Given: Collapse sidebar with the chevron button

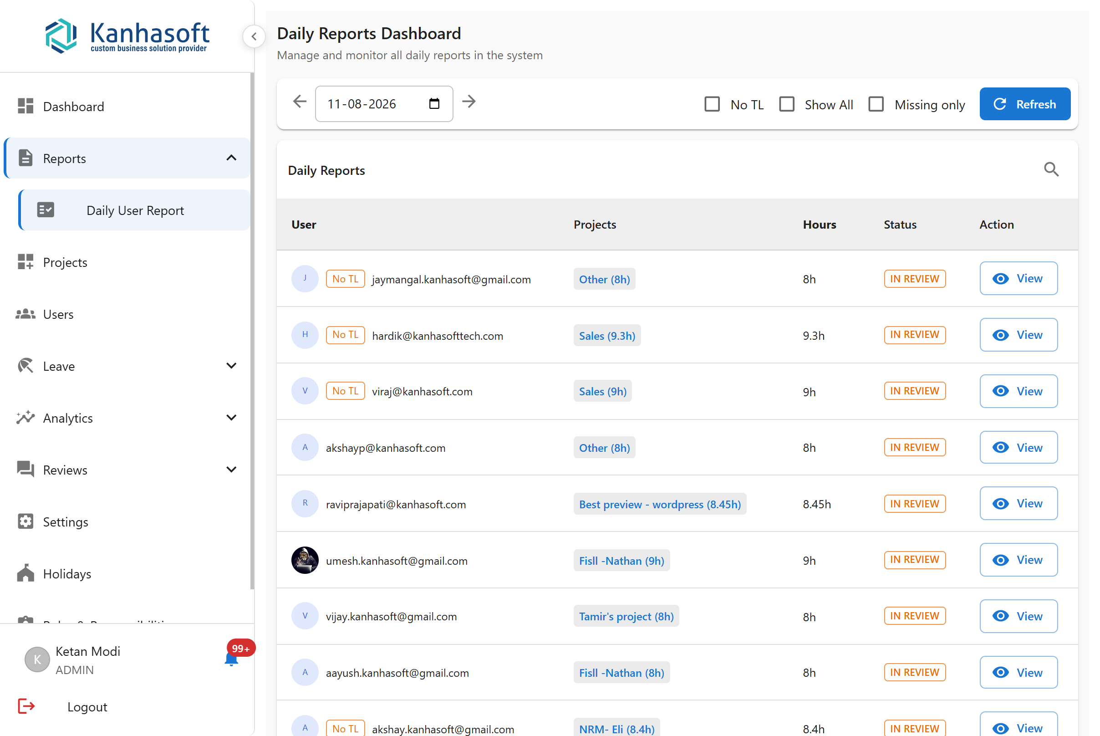Looking at the screenshot, I should (254, 36).
